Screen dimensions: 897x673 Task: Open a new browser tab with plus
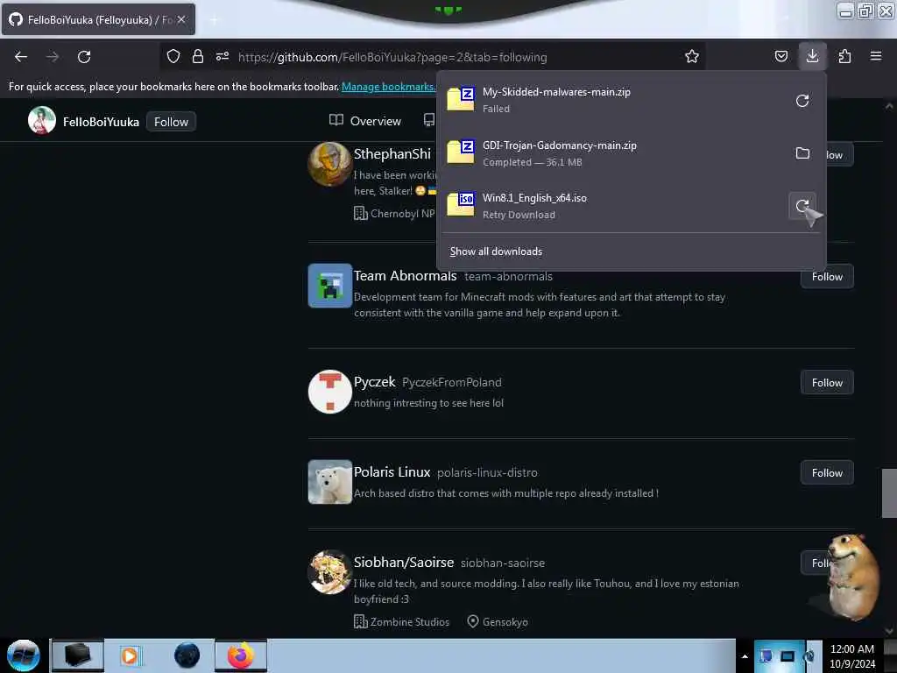[214, 20]
